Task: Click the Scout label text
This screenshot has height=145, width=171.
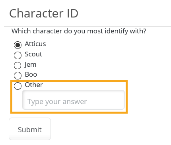Action: coord(33,54)
